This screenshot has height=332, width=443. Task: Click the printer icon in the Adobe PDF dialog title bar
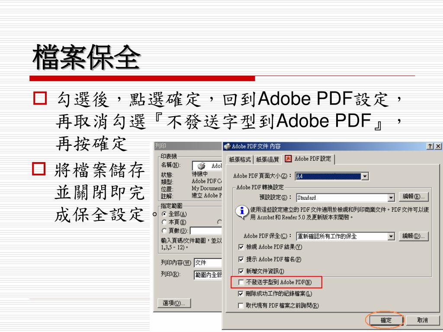point(227,146)
